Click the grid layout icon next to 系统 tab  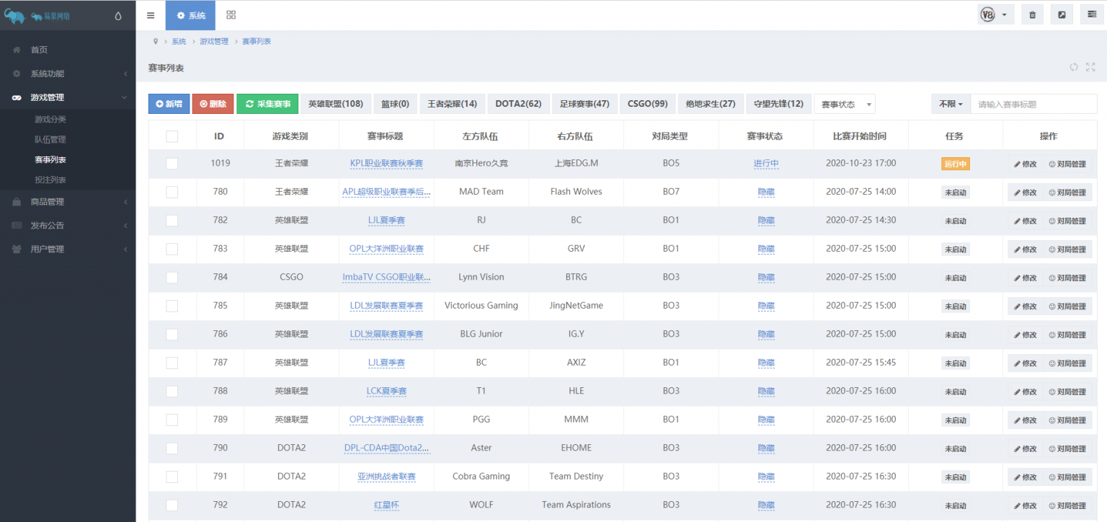[231, 14]
